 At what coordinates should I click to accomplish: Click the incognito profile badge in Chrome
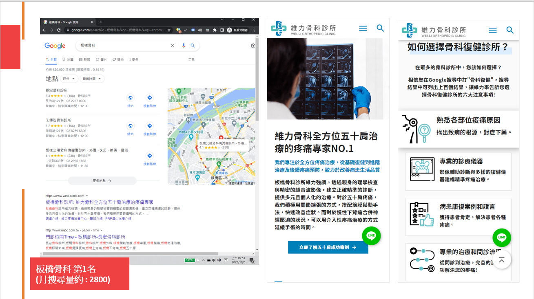238,30
